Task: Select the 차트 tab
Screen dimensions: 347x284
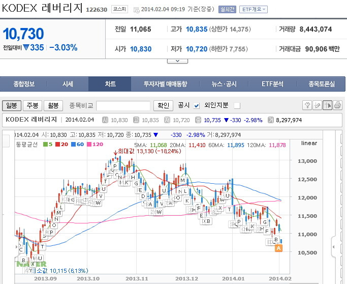Action: [110, 84]
